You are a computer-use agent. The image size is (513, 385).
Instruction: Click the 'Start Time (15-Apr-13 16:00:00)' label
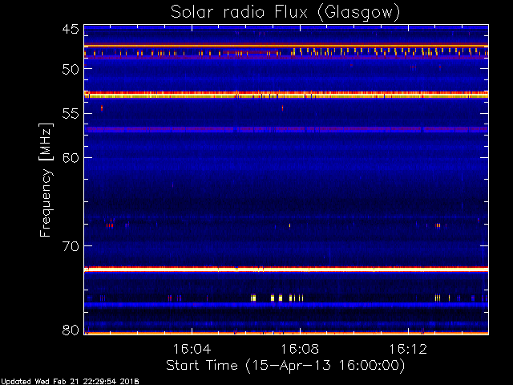pos(285,366)
